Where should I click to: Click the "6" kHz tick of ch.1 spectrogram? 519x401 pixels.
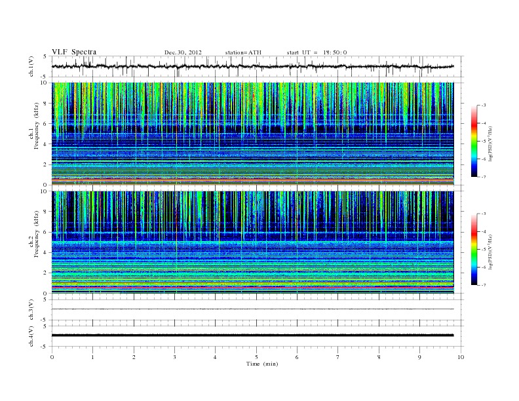click(x=46, y=124)
